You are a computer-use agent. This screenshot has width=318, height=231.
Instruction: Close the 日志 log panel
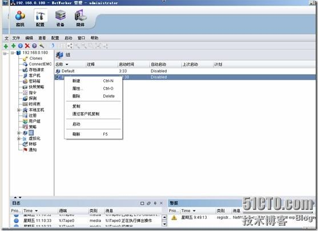pos(161,203)
